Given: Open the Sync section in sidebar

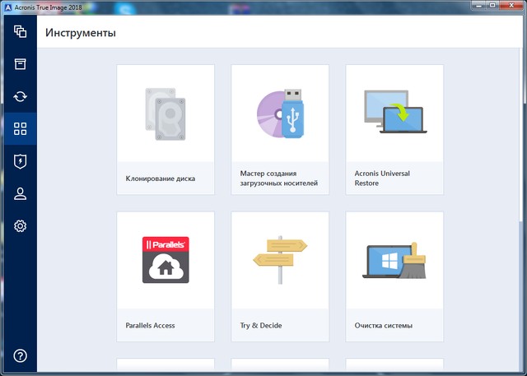Looking at the screenshot, I should pos(21,96).
